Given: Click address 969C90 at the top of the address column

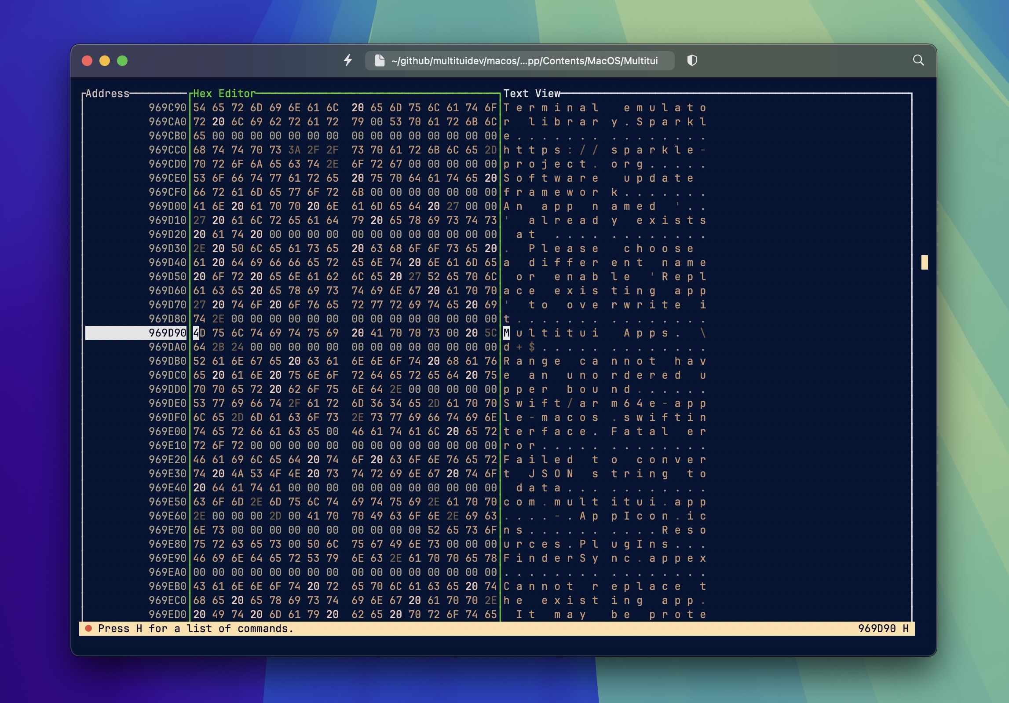Looking at the screenshot, I should 168,107.
